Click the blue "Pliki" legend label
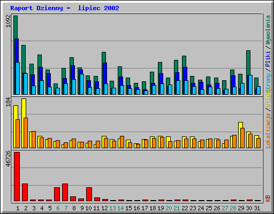Viewport: 274px width, 214px height. tap(268, 59)
